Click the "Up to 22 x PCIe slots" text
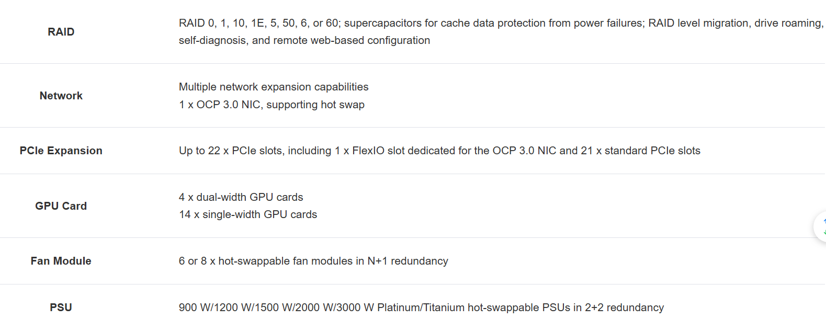Image resolution: width=826 pixels, height=319 pixels. tap(231, 151)
